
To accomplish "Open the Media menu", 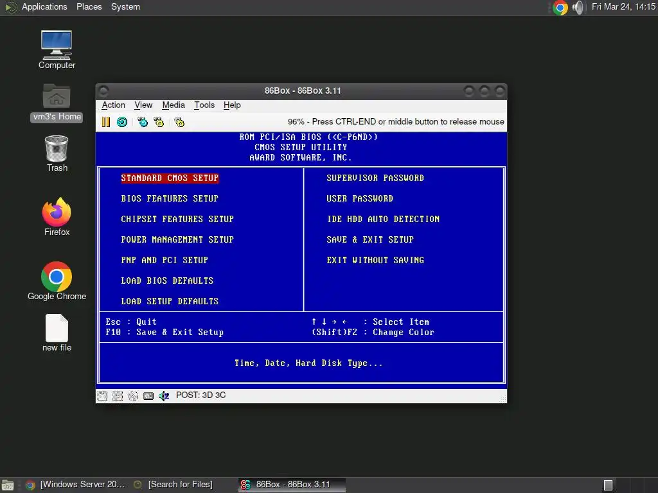I will [x=173, y=105].
